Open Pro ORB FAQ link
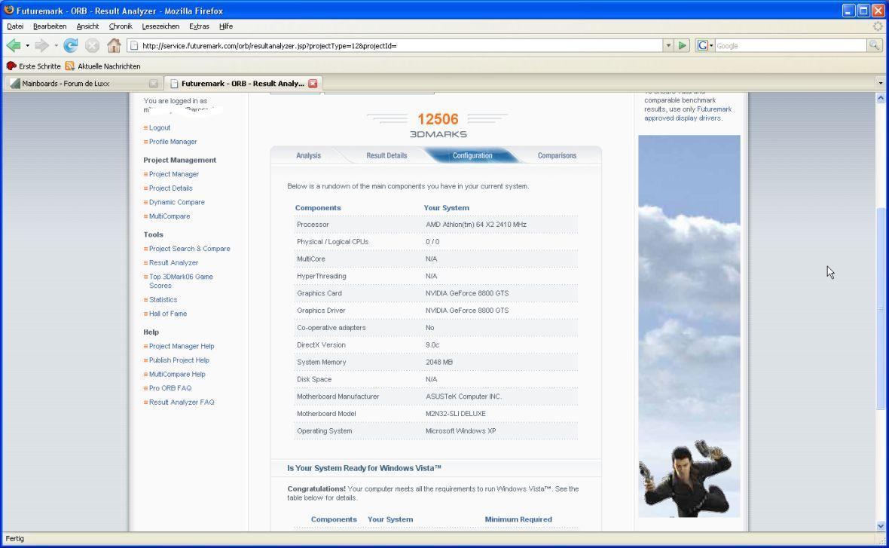 pyautogui.click(x=170, y=388)
